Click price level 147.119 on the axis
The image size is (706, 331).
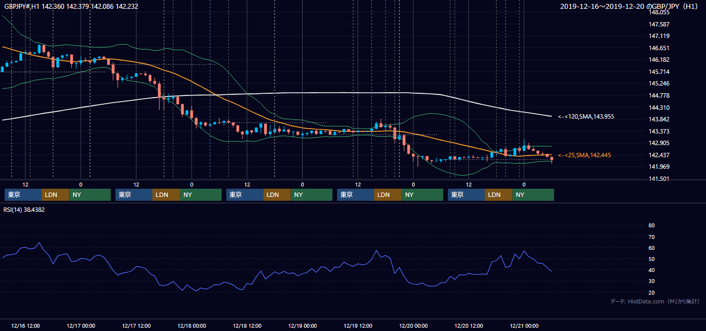pyautogui.click(x=659, y=36)
